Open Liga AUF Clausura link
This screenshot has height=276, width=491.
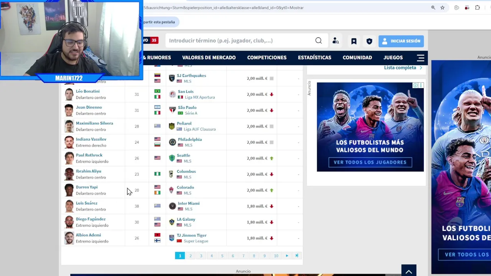199,129
